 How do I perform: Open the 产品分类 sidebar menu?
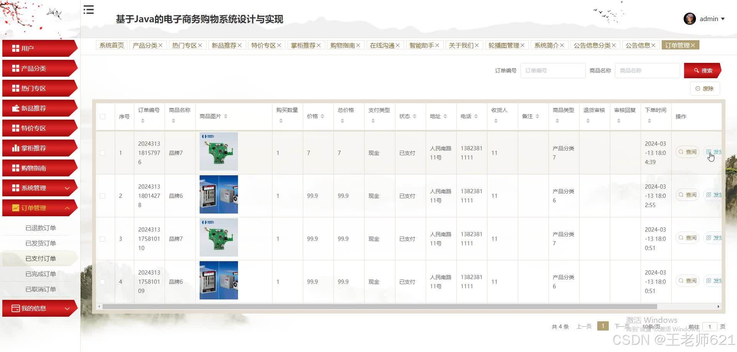point(40,68)
